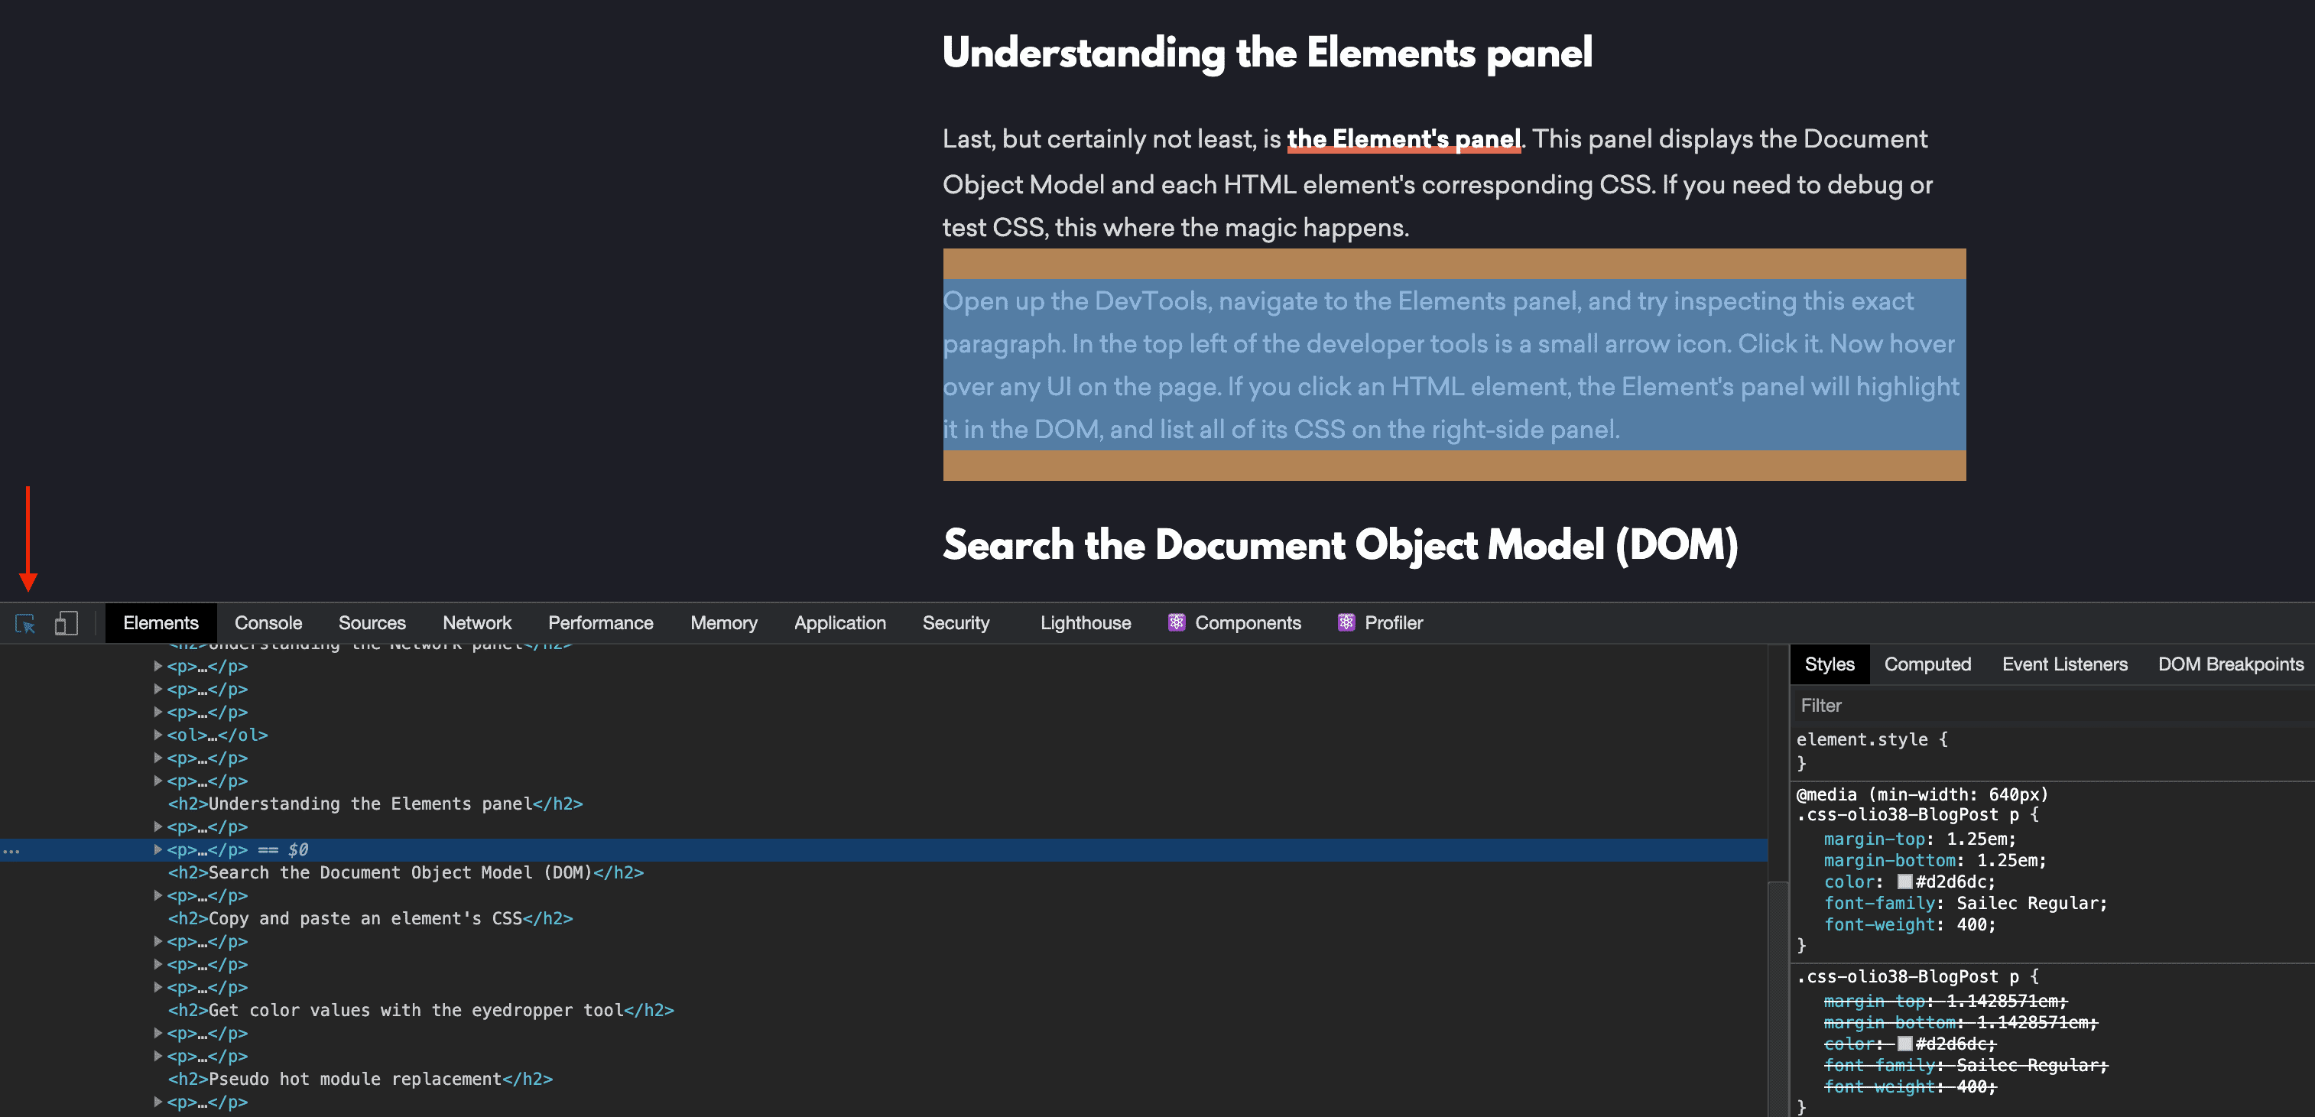This screenshot has width=2315, height=1117.
Task: Open the Event Listeners pane tab
Action: [x=2064, y=664]
